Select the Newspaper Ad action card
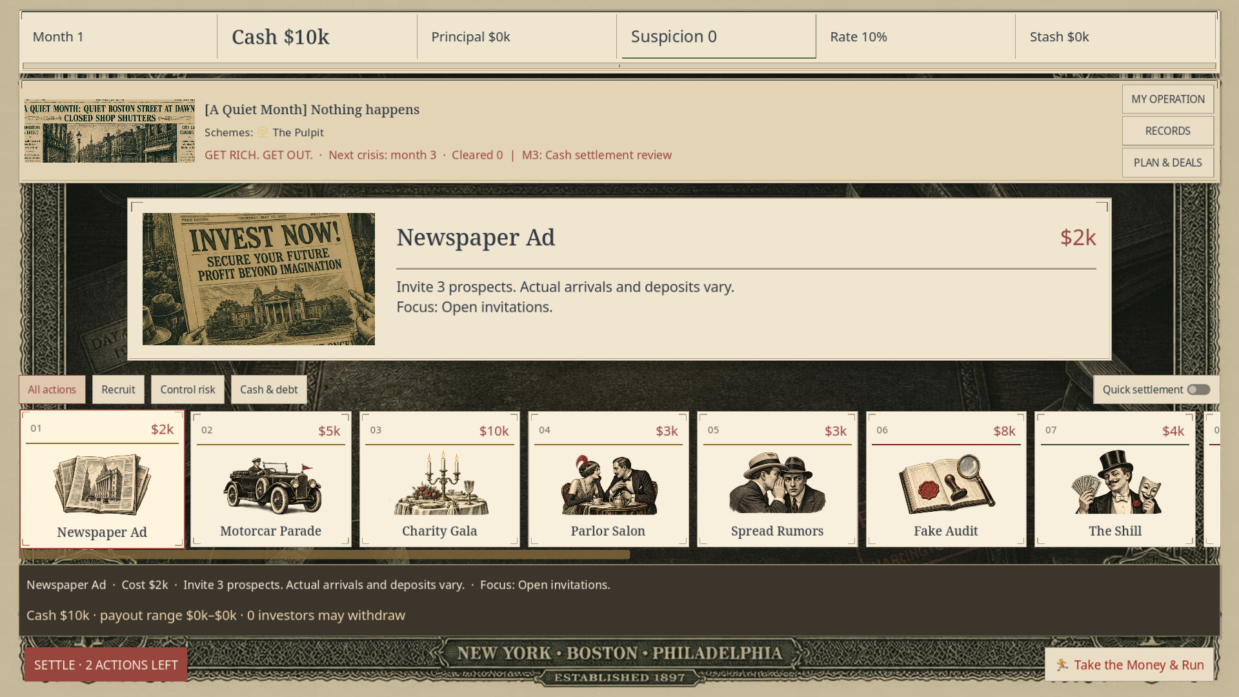 point(102,480)
